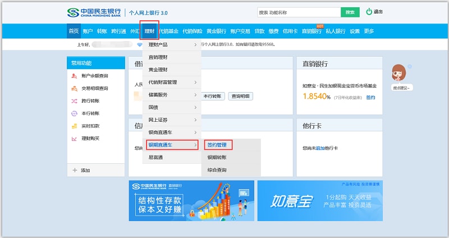Click the plus icon to add function
The width and height of the screenshot is (449, 238).
tap(75, 170)
